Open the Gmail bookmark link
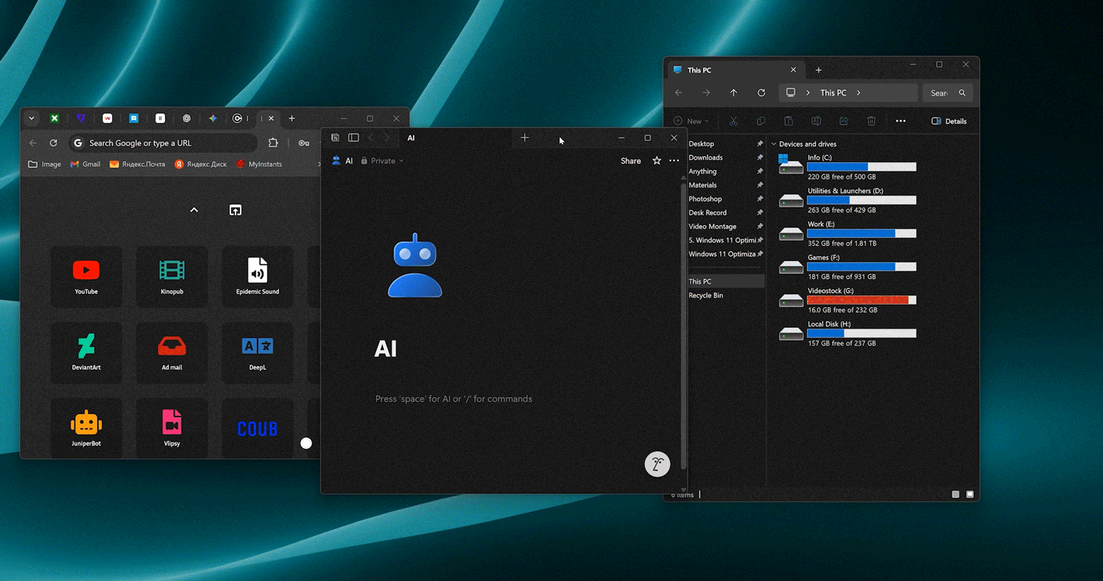 pyautogui.click(x=85, y=164)
